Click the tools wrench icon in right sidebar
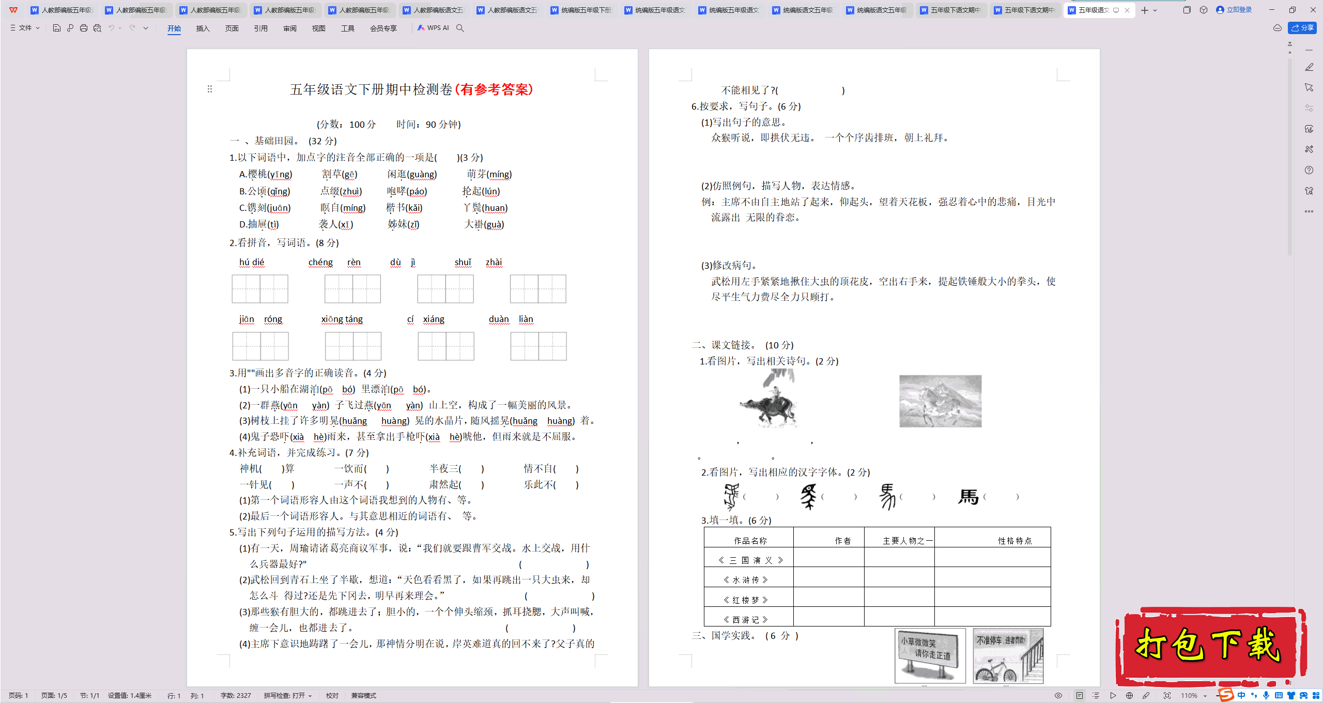 [x=1309, y=149]
